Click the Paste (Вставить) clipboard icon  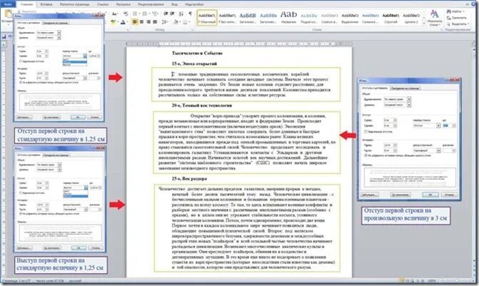7,14
